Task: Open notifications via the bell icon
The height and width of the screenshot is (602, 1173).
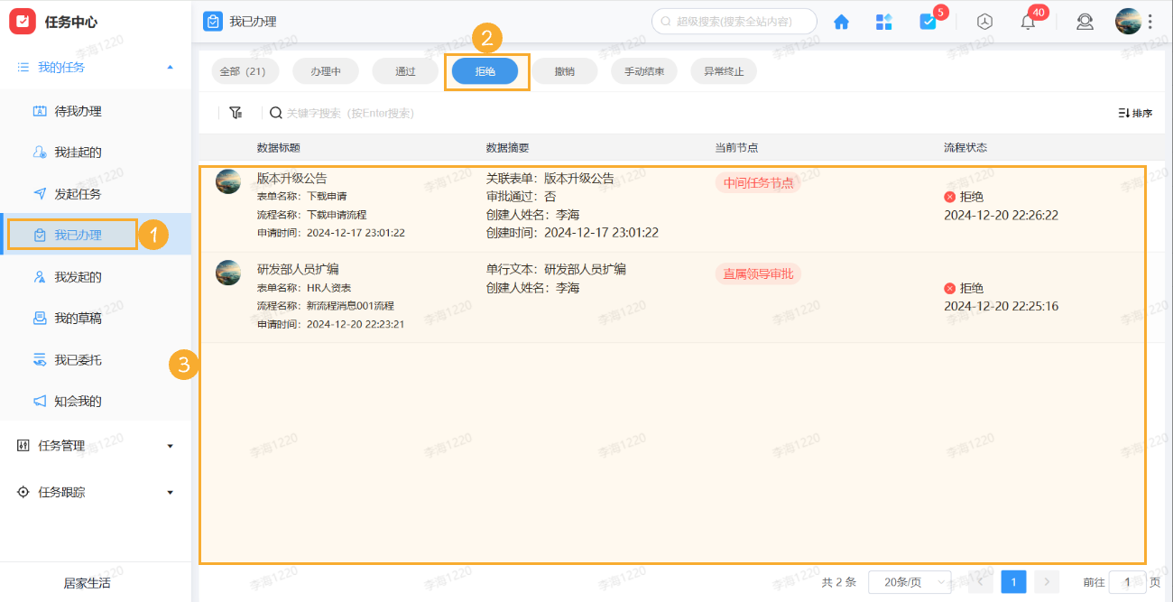Action: pyautogui.click(x=1027, y=21)
